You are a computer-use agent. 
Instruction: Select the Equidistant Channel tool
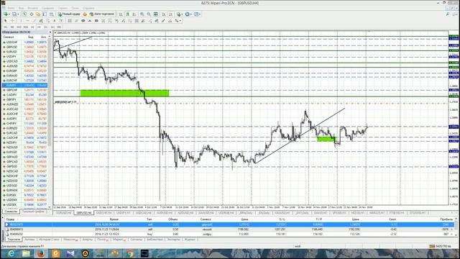(41, 21)
